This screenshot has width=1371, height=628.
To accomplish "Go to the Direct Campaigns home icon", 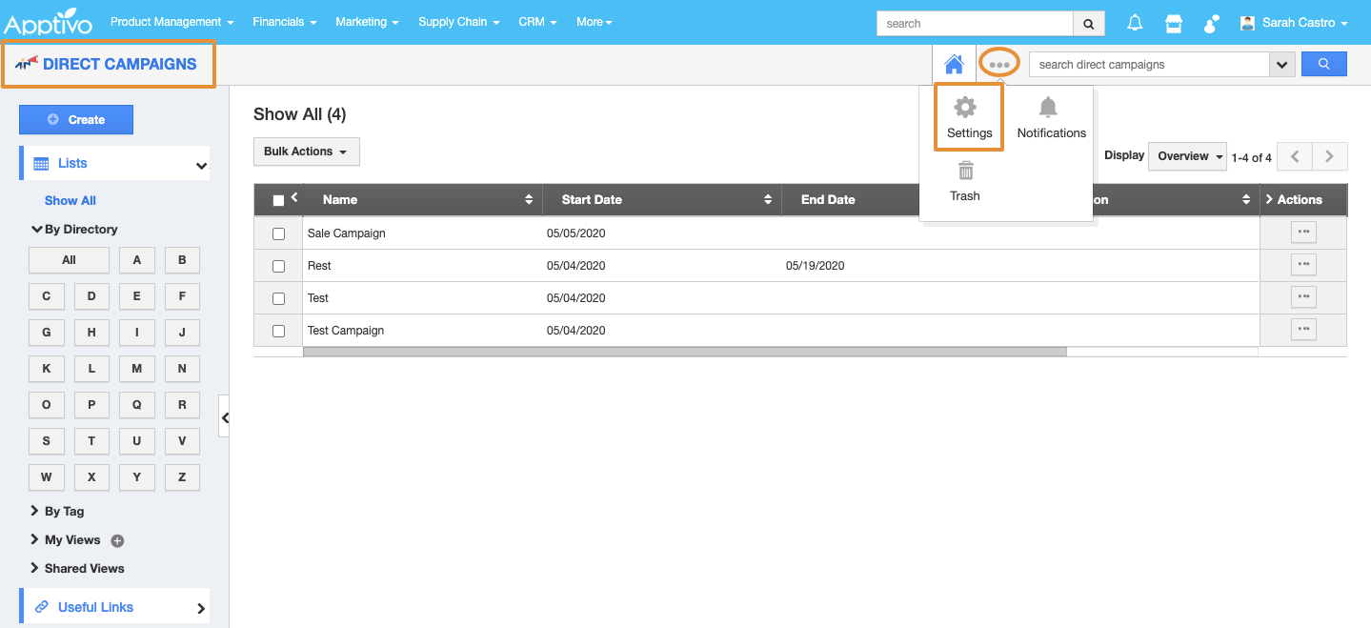I will [954, 65].
